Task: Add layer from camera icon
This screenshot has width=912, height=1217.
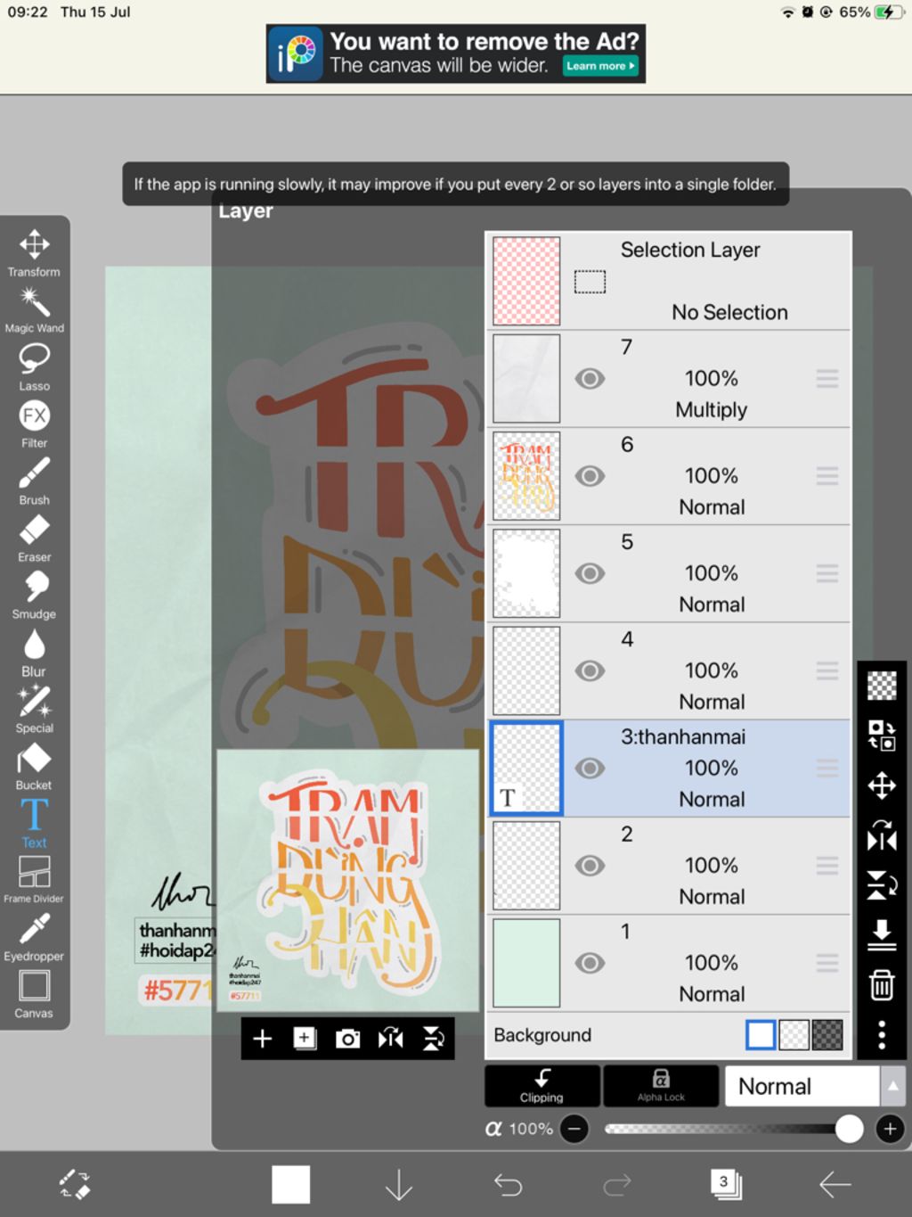Action: coord(347,1039)
